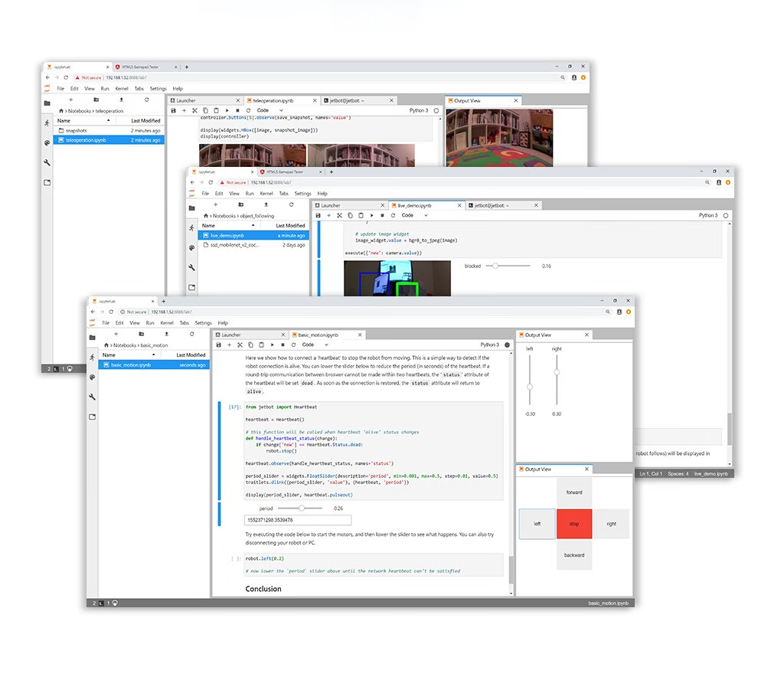This screenshot has width=758, height=683.
Task: Cut selected cell in basic_motion notebook toolbar
Action: pos(240,345)
